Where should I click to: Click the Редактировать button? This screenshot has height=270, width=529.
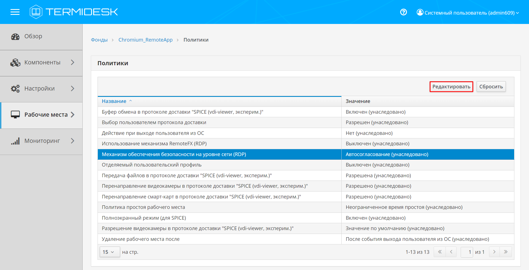pyautogui.click(x=451, y=87)
